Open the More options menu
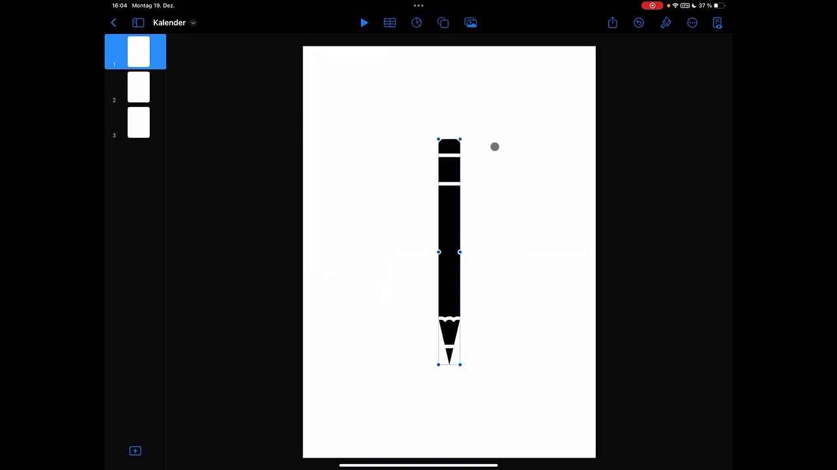 [692, 23]
